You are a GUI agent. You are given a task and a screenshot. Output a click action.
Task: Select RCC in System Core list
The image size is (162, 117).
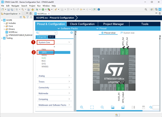(44, 61)
